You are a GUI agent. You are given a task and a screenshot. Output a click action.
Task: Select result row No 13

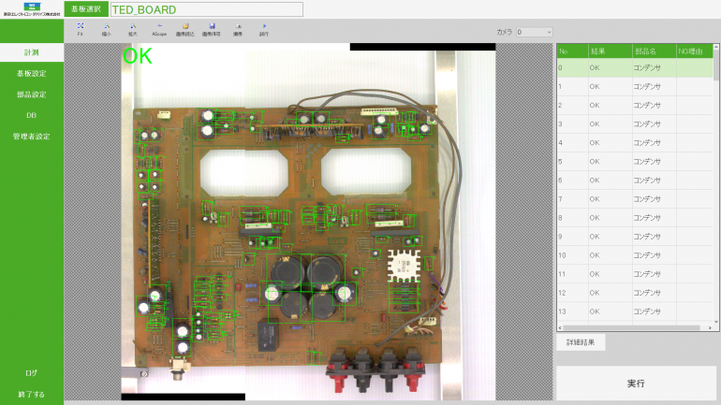tap(635, 311)
